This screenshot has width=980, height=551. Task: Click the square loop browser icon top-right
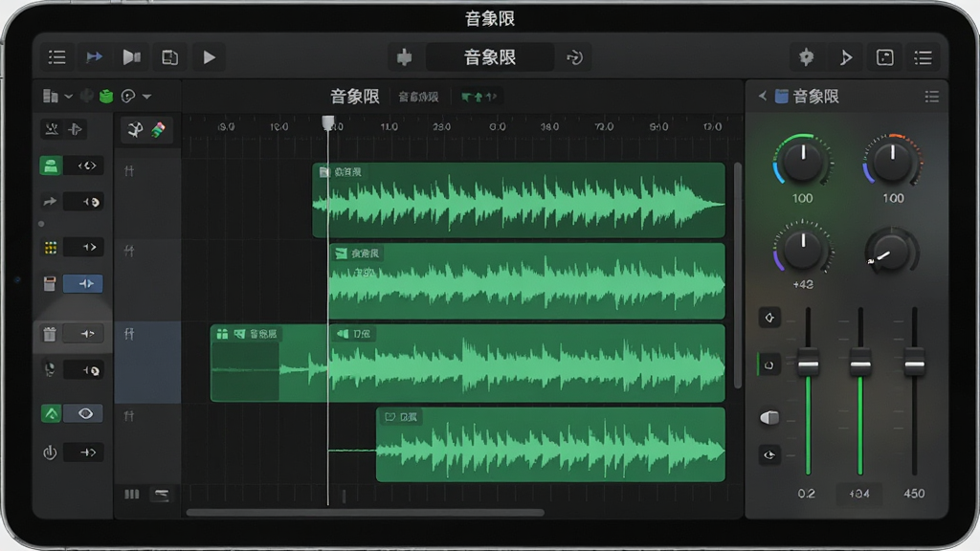[884, 57]
